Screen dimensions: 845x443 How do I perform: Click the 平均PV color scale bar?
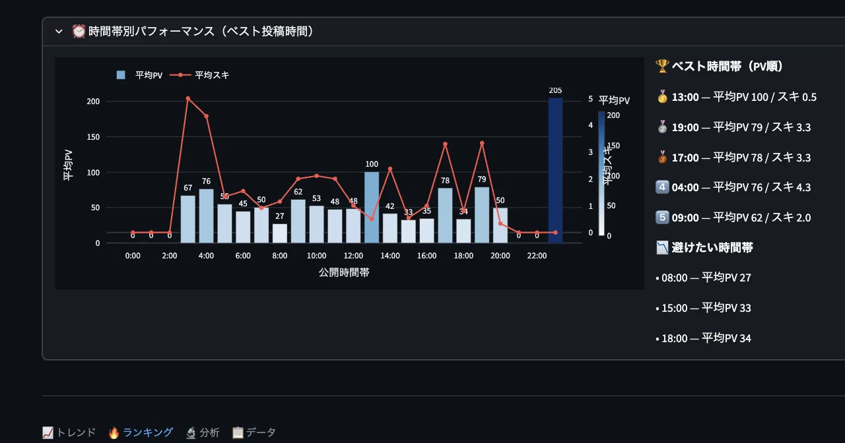[601, 173]
